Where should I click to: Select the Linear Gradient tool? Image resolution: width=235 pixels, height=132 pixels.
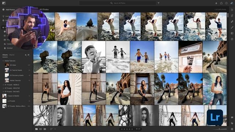(x=232, y=33)
